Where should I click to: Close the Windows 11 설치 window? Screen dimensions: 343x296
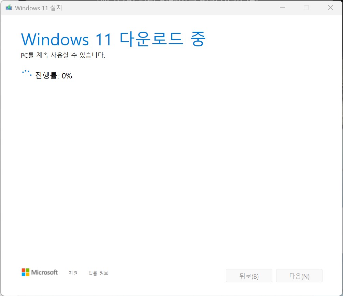click(330, 8)
